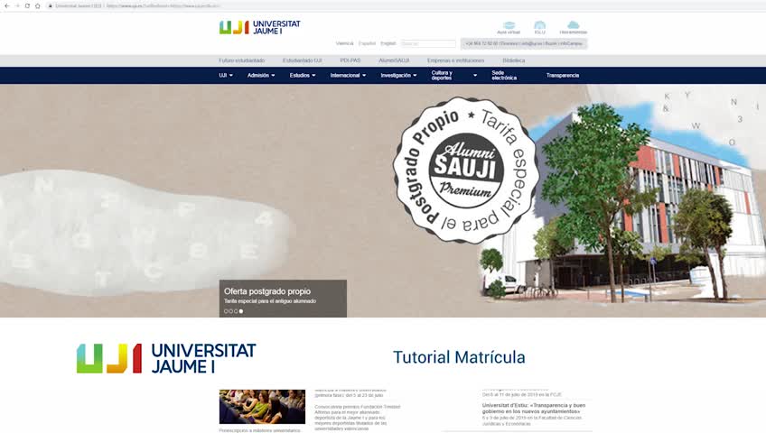Click the browser home icon

(38, 5)
